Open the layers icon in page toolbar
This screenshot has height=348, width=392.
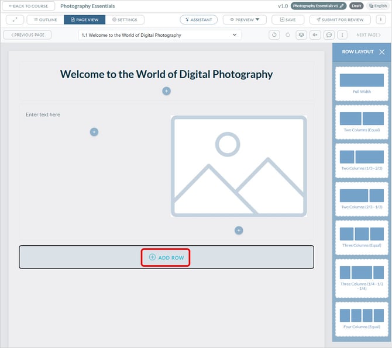pos(301,35)
